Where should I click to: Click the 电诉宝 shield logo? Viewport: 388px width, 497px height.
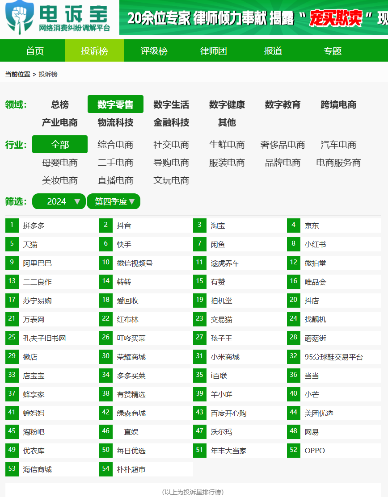click(x=19, y=17)
